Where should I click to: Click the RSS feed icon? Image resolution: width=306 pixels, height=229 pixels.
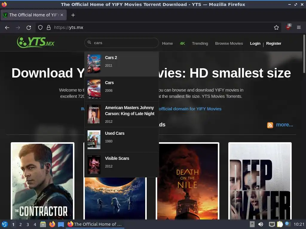click(x=270, y=125)
